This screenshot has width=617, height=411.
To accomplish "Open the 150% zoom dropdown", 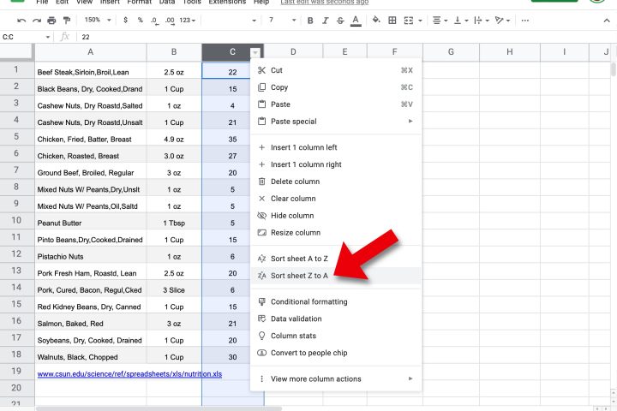I will (98, 20).
